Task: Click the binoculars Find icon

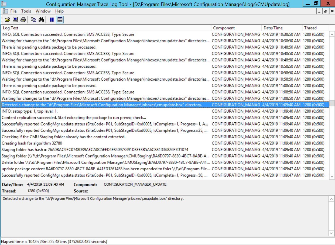Action: [41, 19]
